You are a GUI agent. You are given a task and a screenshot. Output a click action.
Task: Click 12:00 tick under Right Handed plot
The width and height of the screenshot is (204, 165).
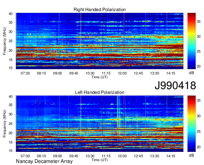[122, 73]
